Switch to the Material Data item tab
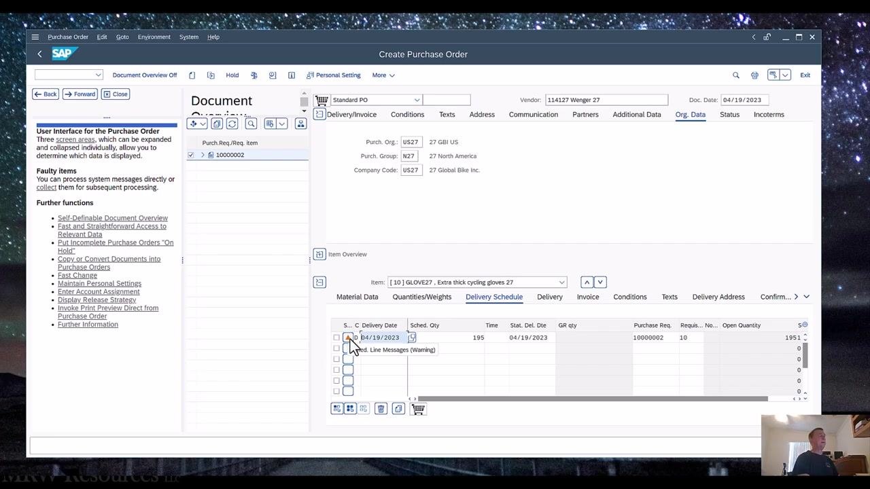This screenshot has height=489, width=870. (x=357, y=297)
